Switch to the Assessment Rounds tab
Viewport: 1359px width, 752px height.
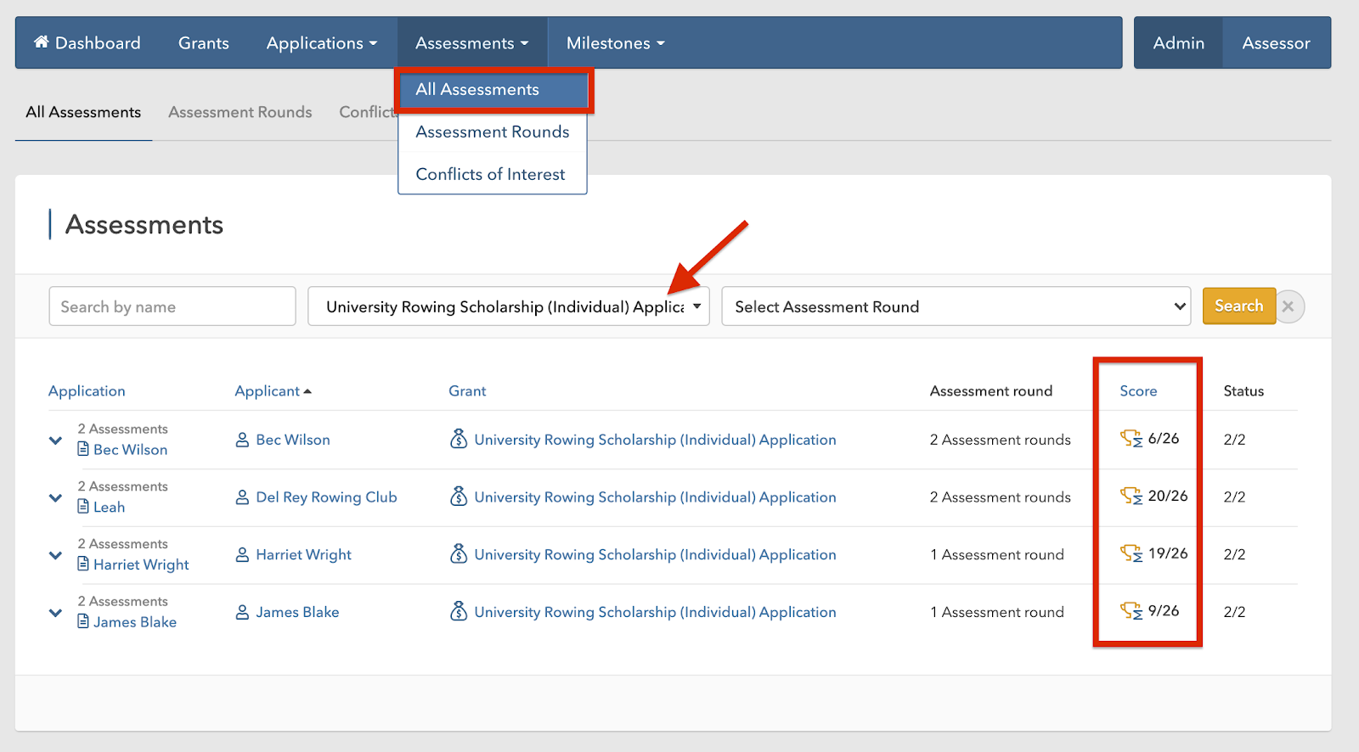point(240,112)
